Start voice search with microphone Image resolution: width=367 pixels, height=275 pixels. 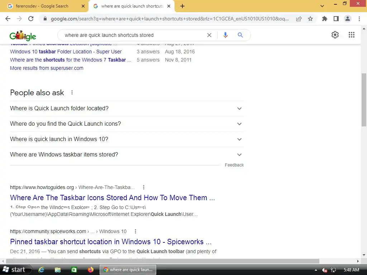225,35
